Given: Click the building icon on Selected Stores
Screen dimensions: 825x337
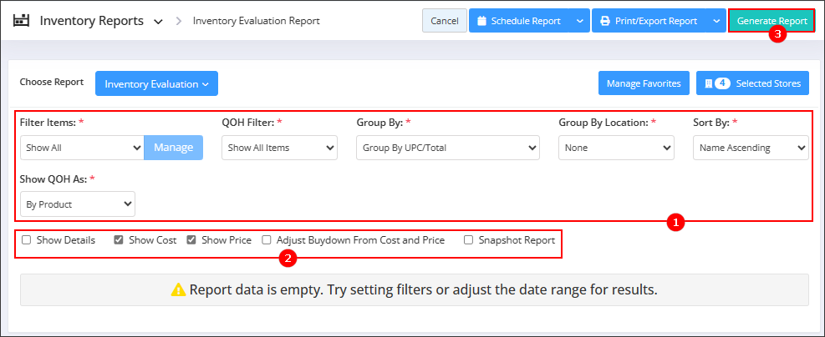Looking at the screenshot, I should tap(708, 83).
